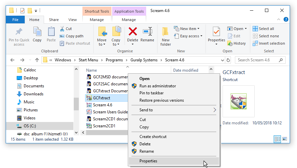Image resolution: width=297 pixels, height=168 pixels.
Task: Click the Forward navigation arrow
Action: [22, 60]
